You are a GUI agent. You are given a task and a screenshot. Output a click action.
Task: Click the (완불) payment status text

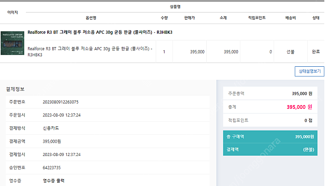click(x=309, y=150)
